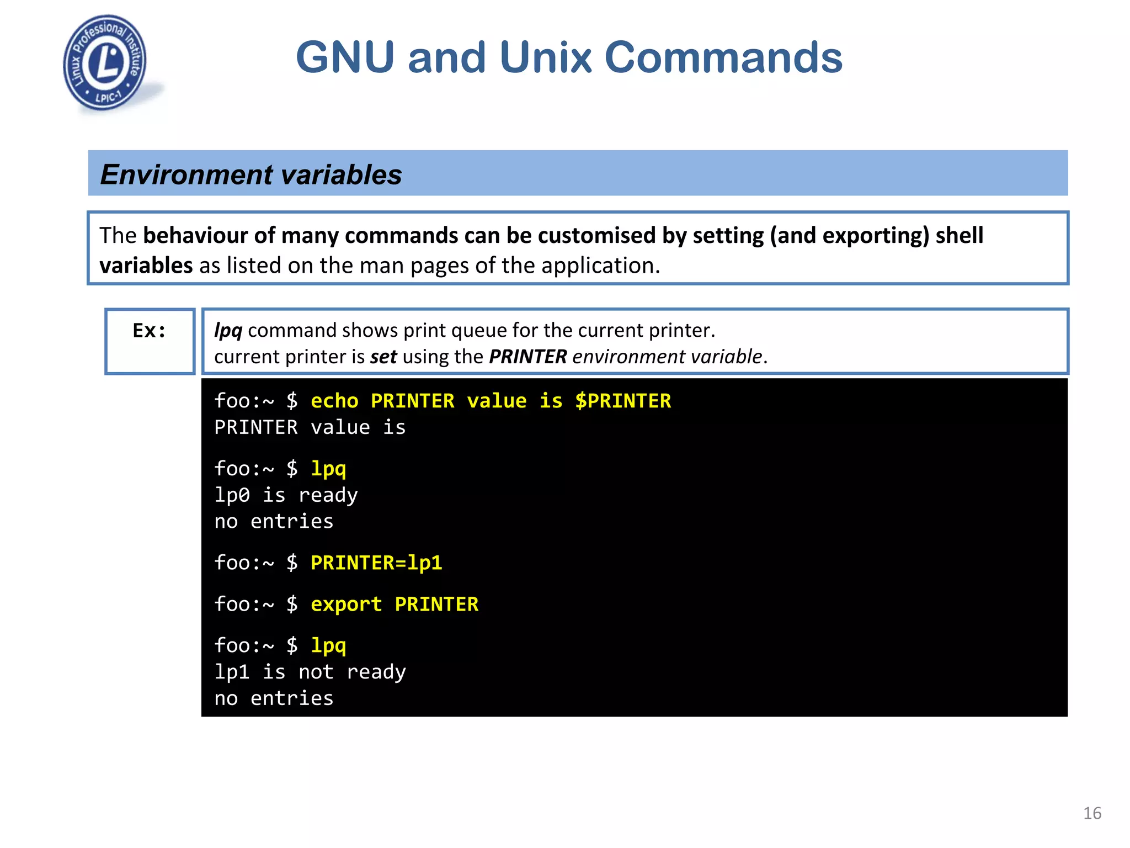
Task: Click the 'PRINTER environment variable' text
Action: click(x=626, y=357)
